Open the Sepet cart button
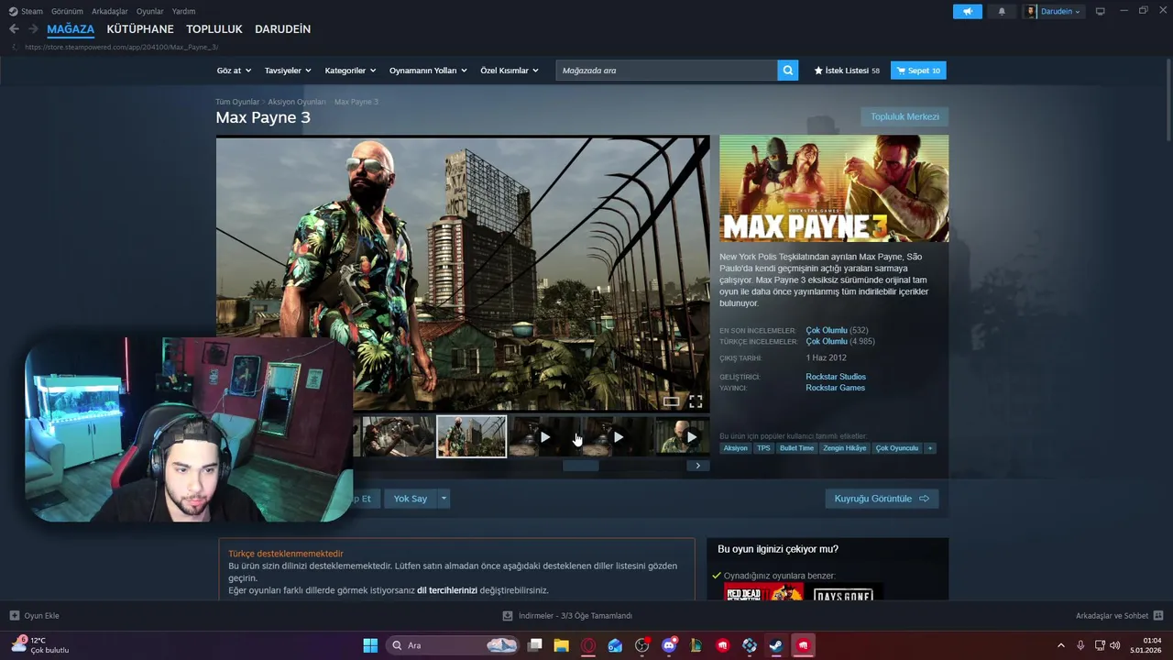This screenshot has width=1173, height=660. pos(918,71)
